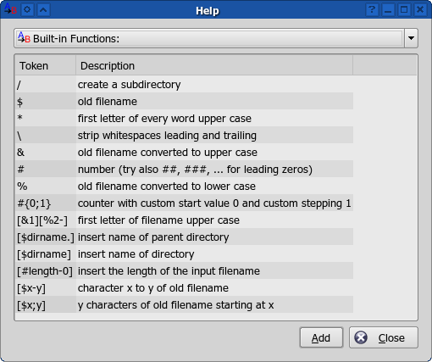Viewport: 432px width, 362px height.
Task: Select "strip whitespaces leading and trailing" row
Action: (184, 135)
